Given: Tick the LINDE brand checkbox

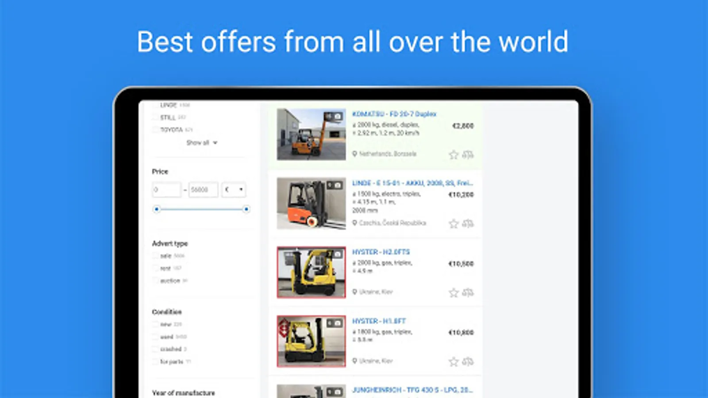Looking at the screenshot, I should click(155, 105).
